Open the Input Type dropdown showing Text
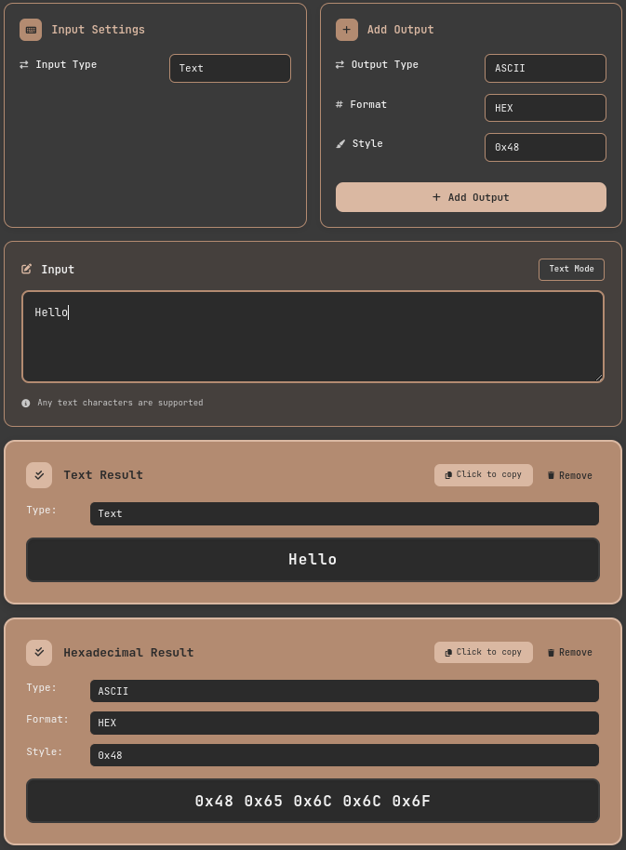Viewport: 626px width, 850px height. click(230, 68)
